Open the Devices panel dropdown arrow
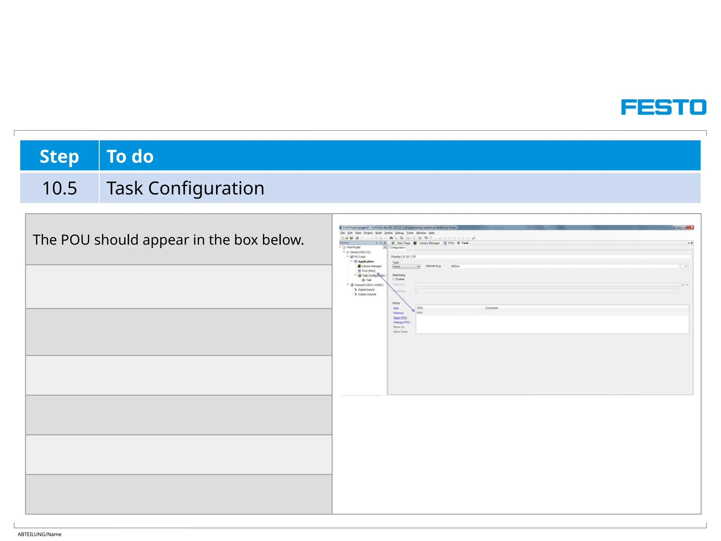721x541 pixels. click(377, 243)
